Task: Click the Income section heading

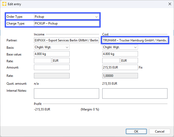Action: [x=39, y=34]
